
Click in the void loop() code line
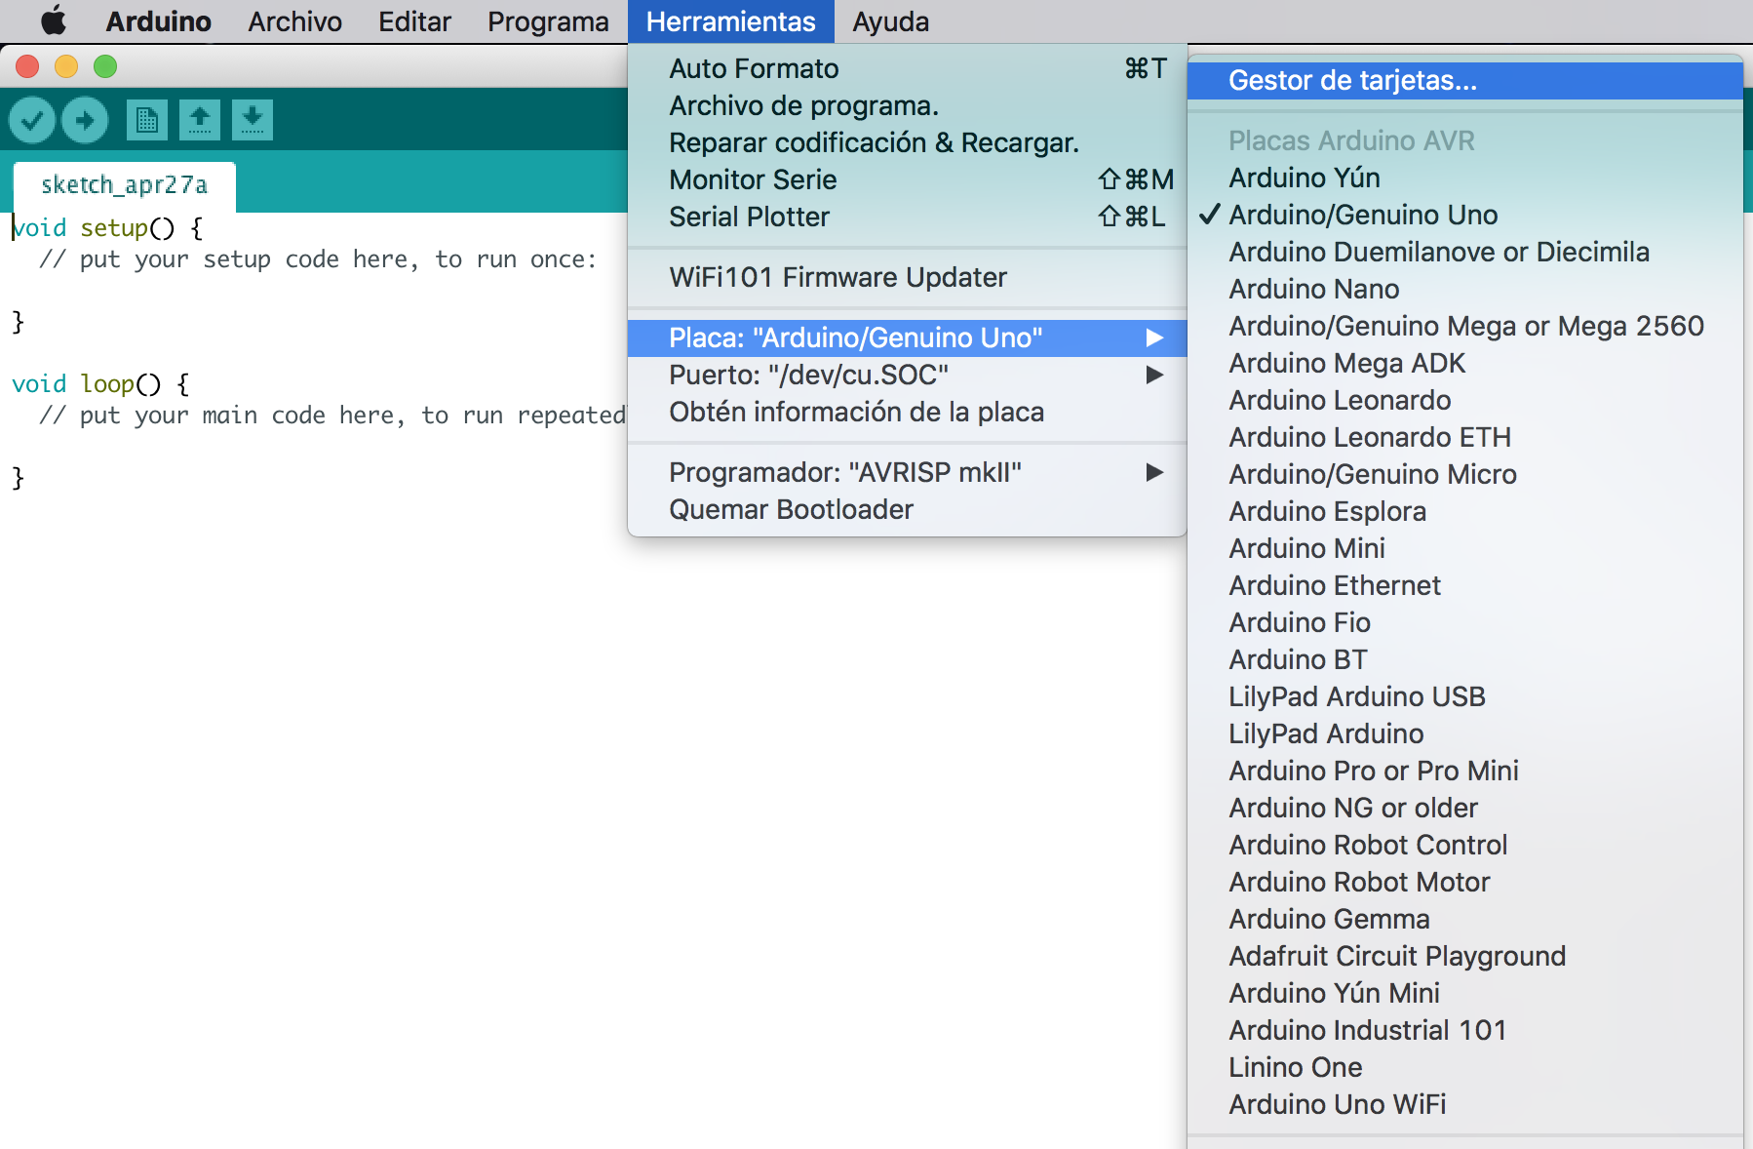point(100,384)
